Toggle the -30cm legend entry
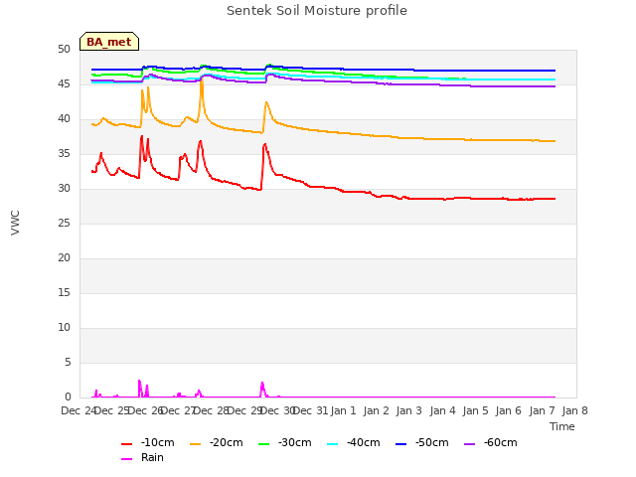The image size is (636, 477). click(285, 443)
